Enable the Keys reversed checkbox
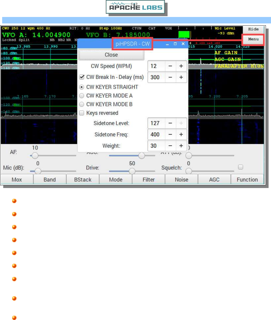Screen dimensions: 271x320 pos(82,113)
